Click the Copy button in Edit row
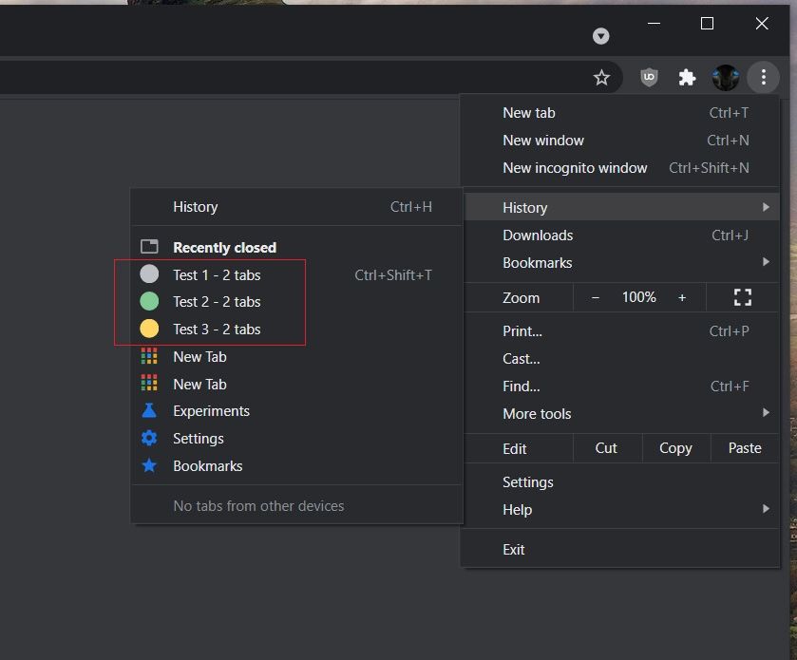Image resolution: width=797 pixels, height=660 pixels. pyautogui.click(x=675, y=448)
